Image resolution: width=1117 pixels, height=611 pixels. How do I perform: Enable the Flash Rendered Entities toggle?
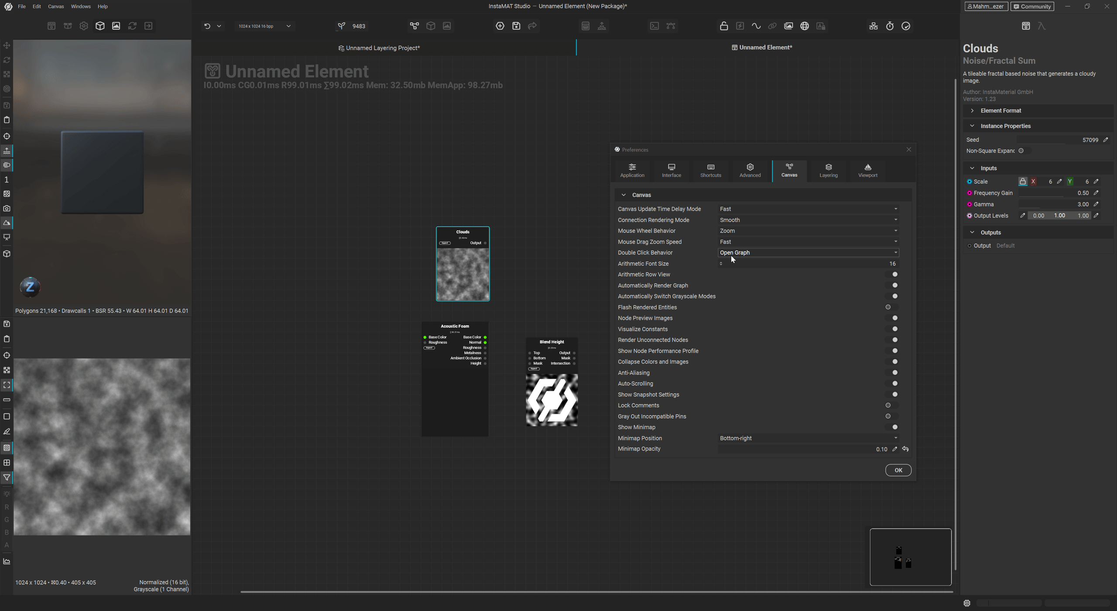click(891, 307)
